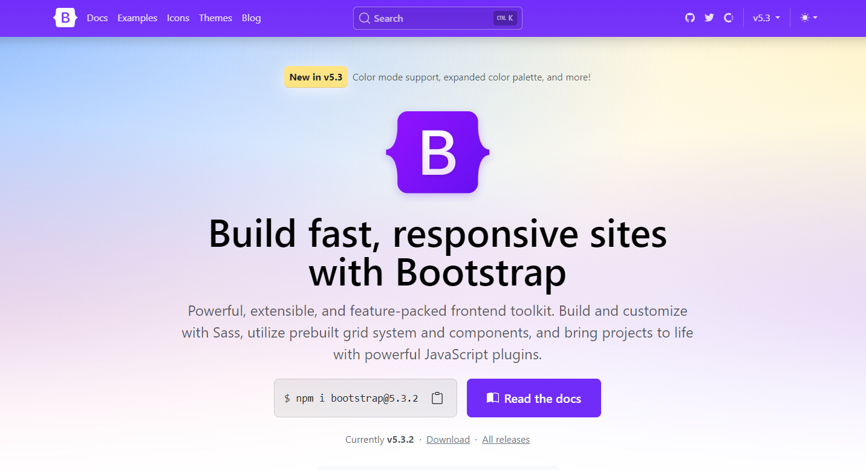Click the npm i bootstrap@5.3.2 code text

click(357, 399)
